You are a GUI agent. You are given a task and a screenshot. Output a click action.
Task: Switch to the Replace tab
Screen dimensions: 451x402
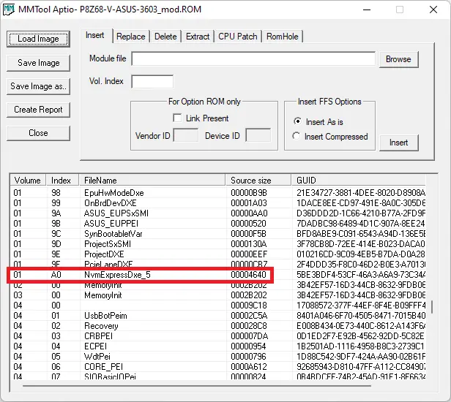(131, 37)
